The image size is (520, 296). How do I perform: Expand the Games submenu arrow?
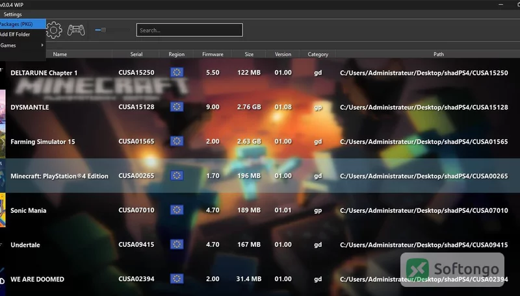[42, 45]
